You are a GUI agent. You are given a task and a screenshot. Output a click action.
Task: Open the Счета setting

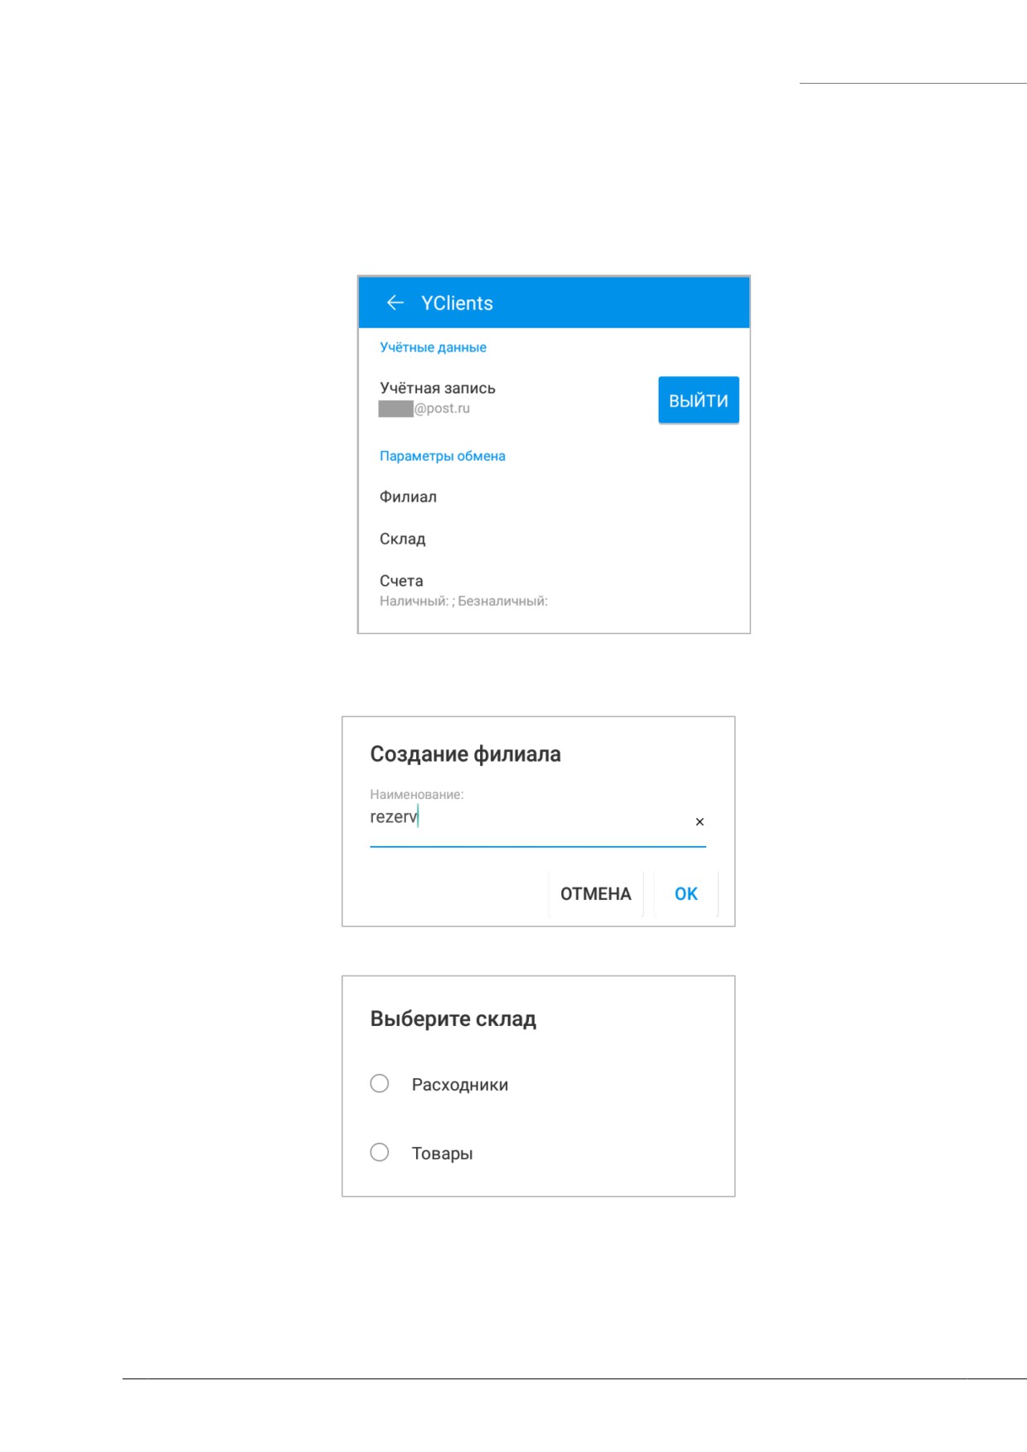[554, 591]
